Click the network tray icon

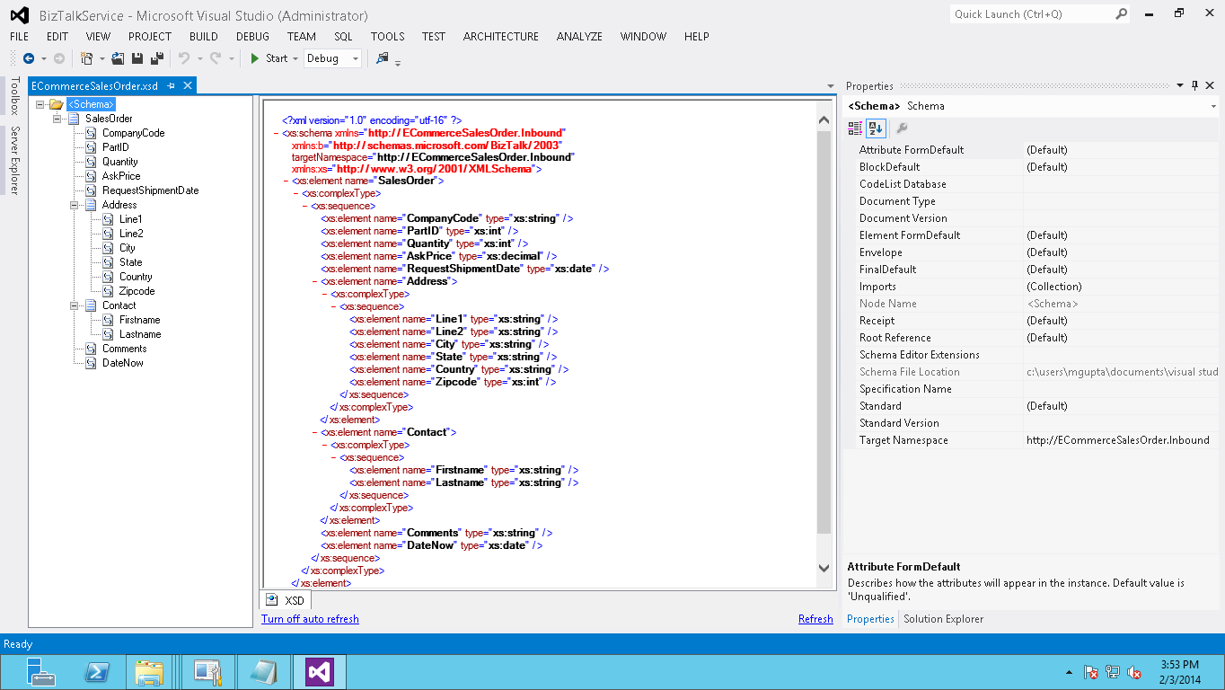(x=1113, y=672)
